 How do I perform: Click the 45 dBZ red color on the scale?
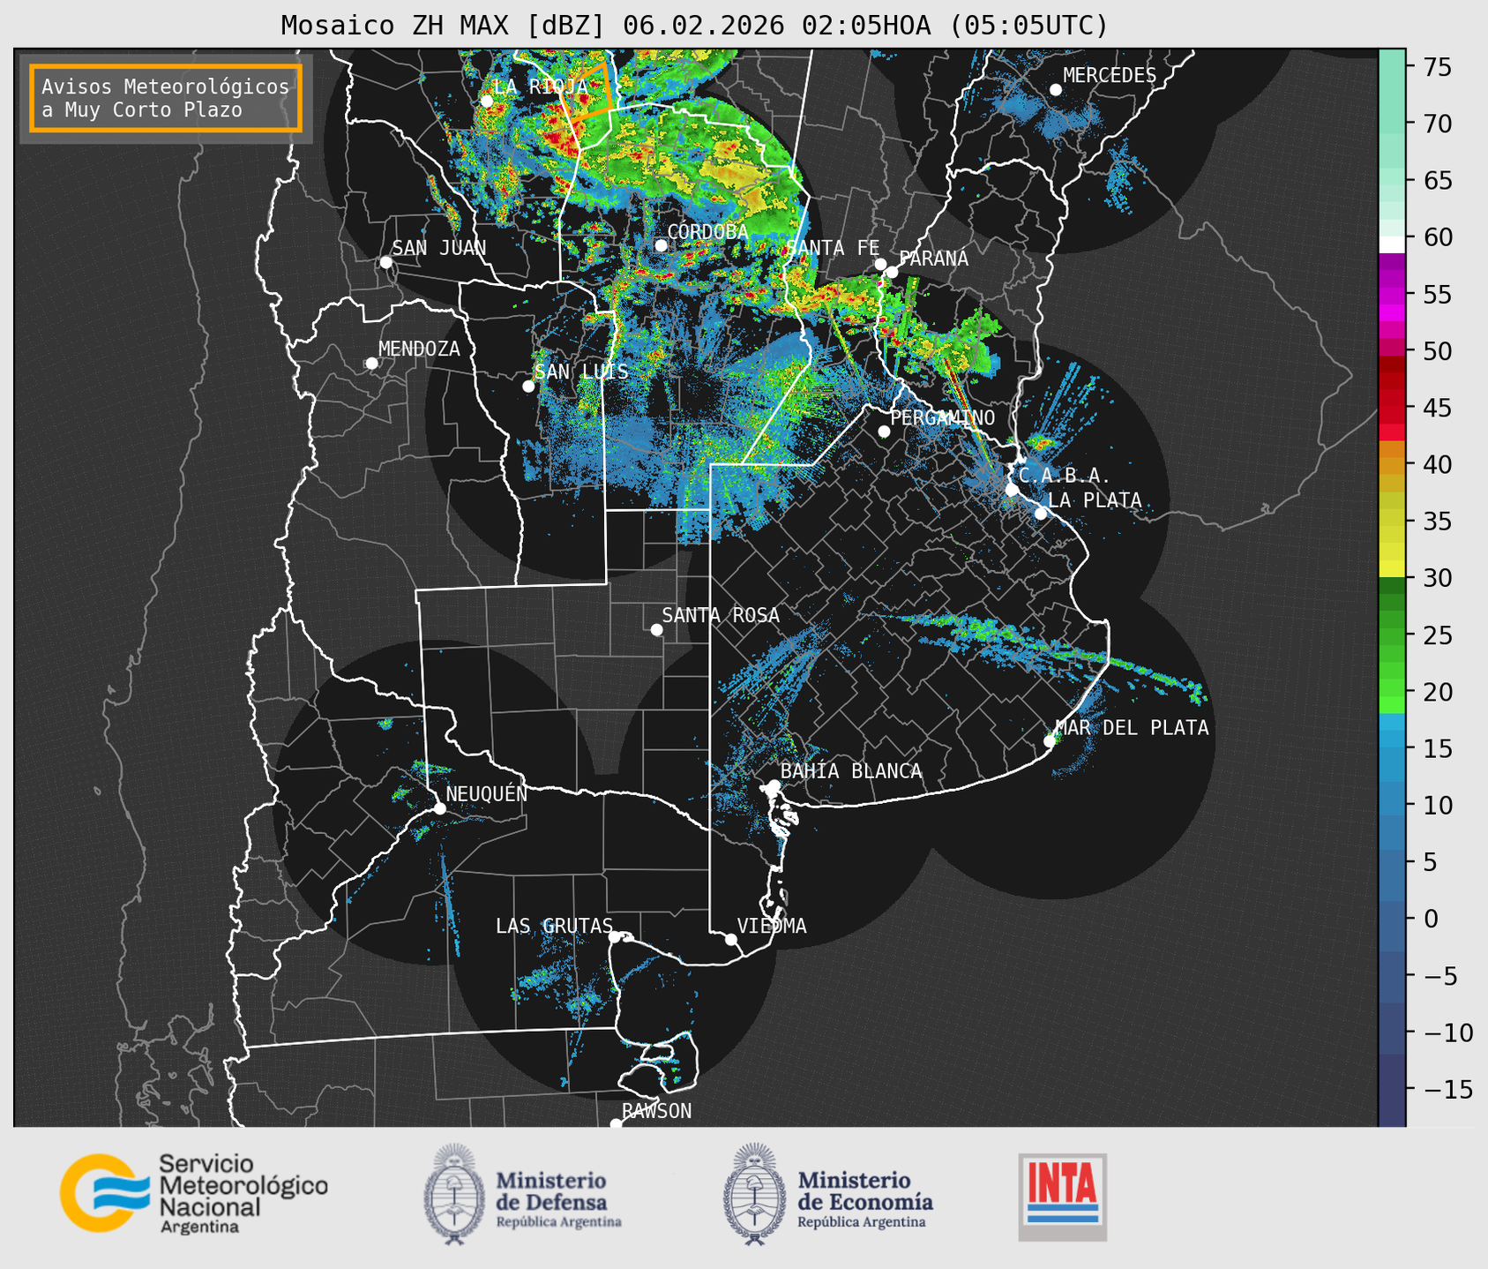click(1392, 408)
